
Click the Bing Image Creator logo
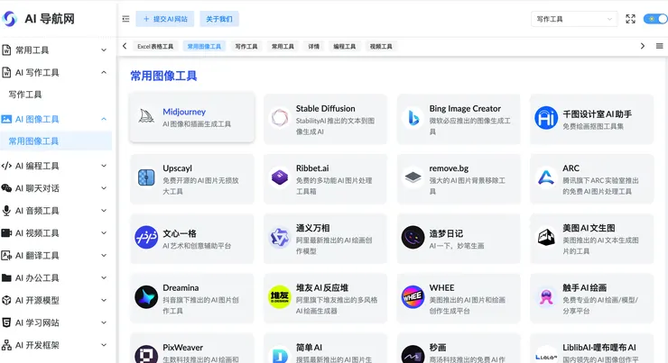[413, 118]
